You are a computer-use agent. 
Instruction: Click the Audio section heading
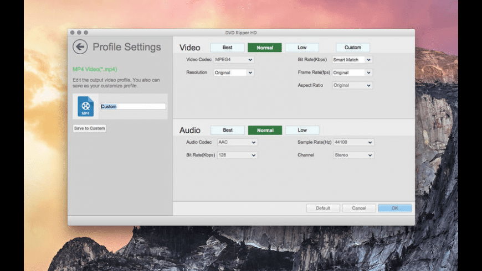pos(189,130)
